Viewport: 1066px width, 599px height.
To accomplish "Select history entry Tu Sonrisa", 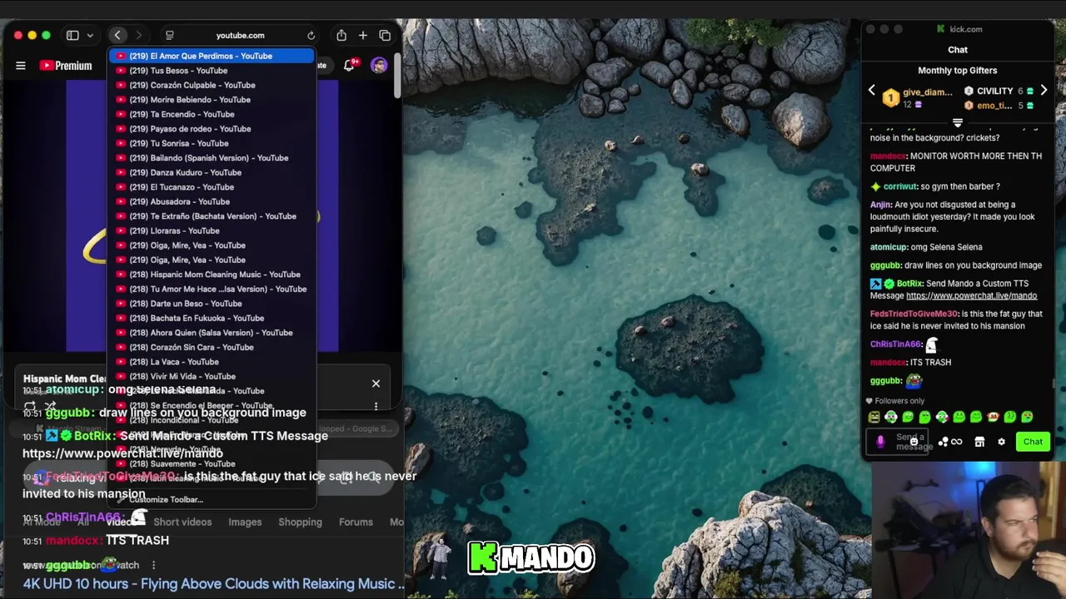I will pos(212,143).
